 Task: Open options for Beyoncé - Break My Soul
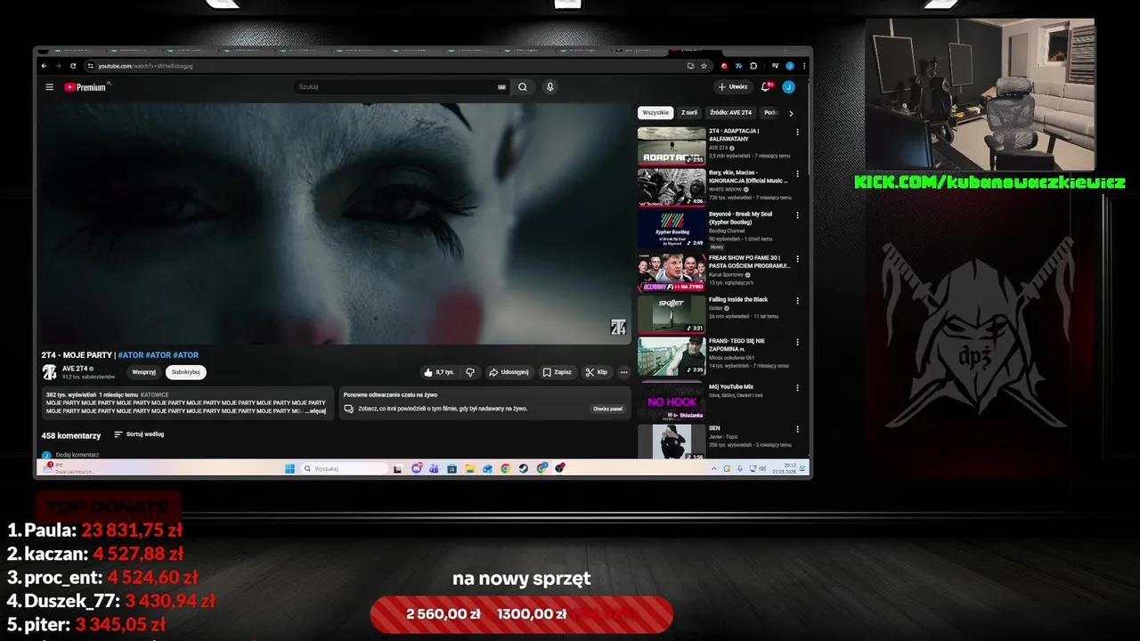797,215
